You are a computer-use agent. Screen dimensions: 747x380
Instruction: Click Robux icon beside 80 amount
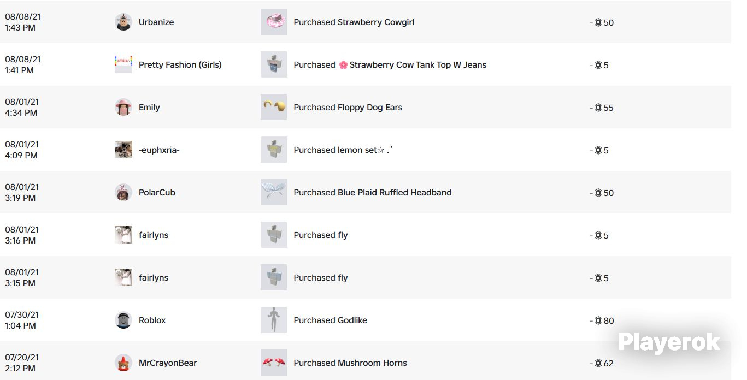pyautogui.click(x=598, y=320)
